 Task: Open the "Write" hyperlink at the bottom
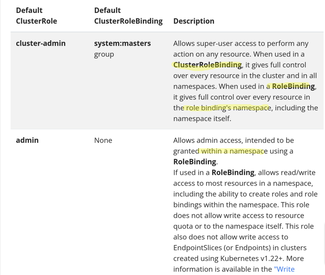(x=284, y=269)
